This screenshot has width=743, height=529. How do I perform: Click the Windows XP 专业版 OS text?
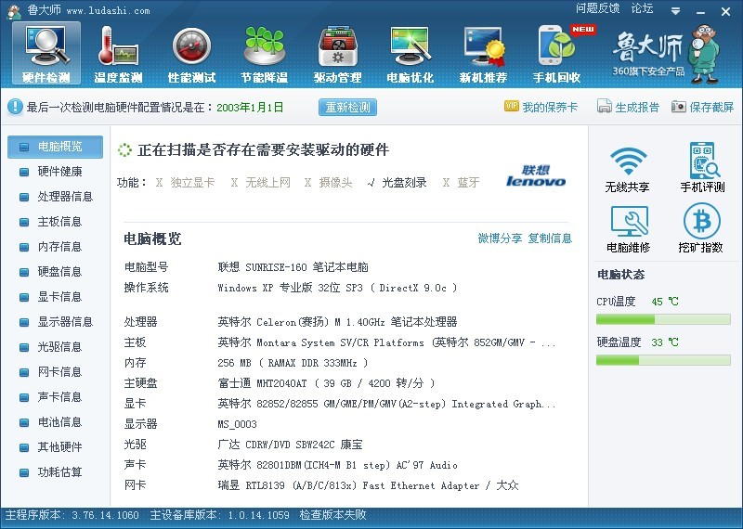(x=337, y=288)
